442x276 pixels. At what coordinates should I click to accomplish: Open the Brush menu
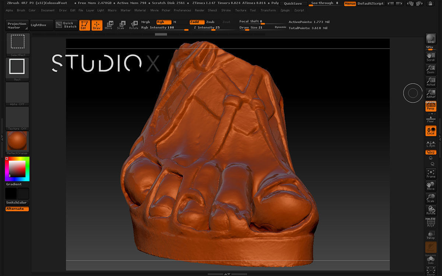pos(21,10)
